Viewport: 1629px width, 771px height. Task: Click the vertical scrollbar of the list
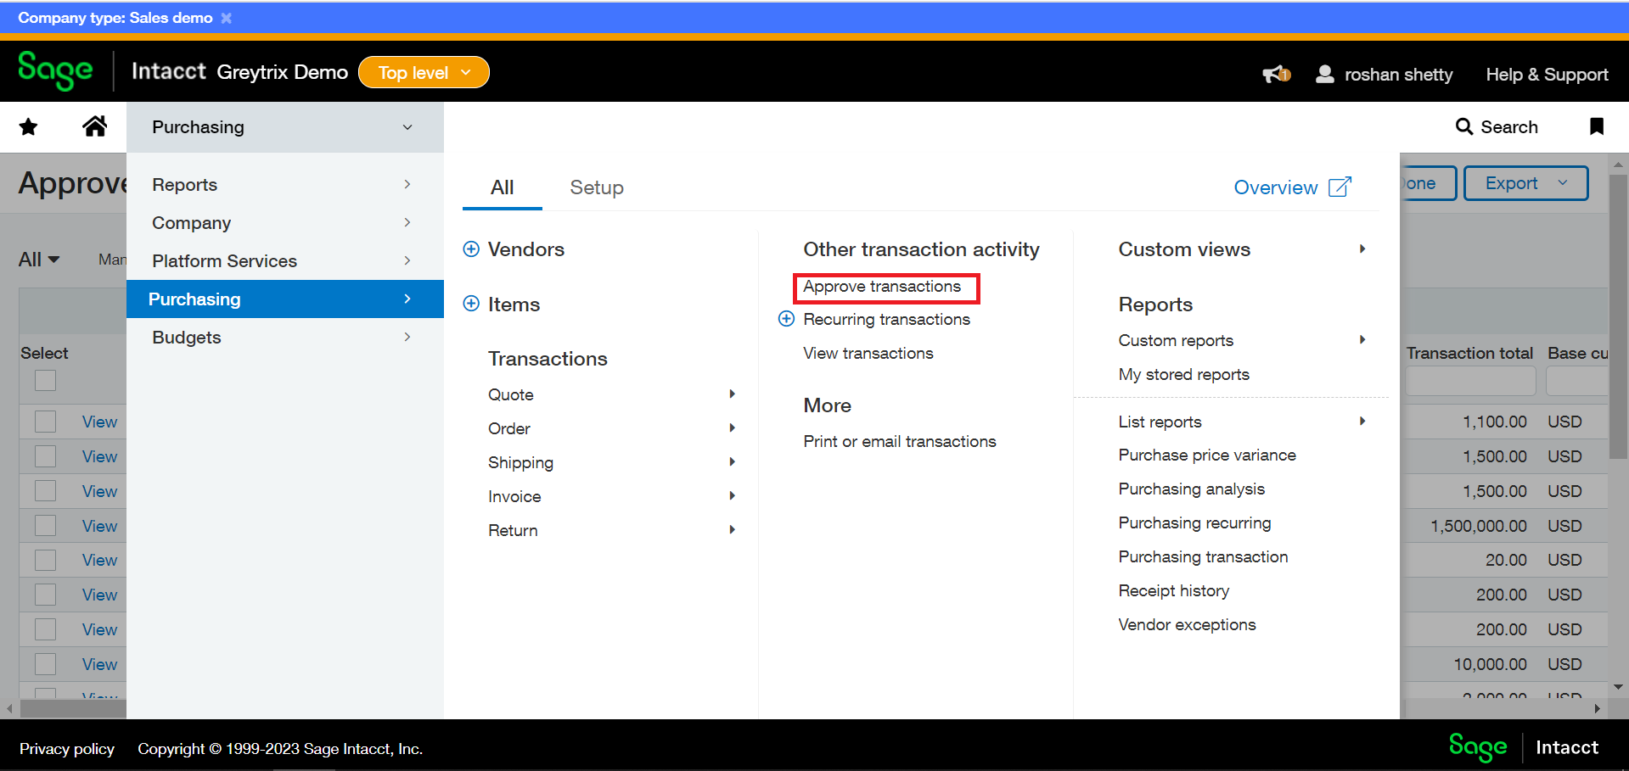[1618, 318]
